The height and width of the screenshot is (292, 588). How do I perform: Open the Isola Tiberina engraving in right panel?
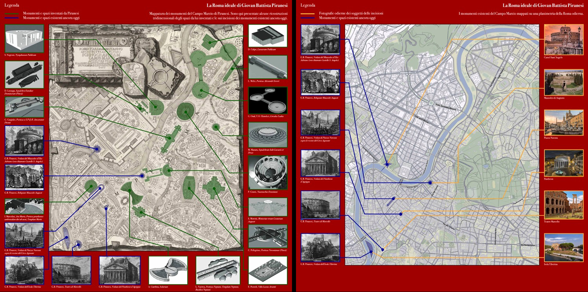pos(320,247)
